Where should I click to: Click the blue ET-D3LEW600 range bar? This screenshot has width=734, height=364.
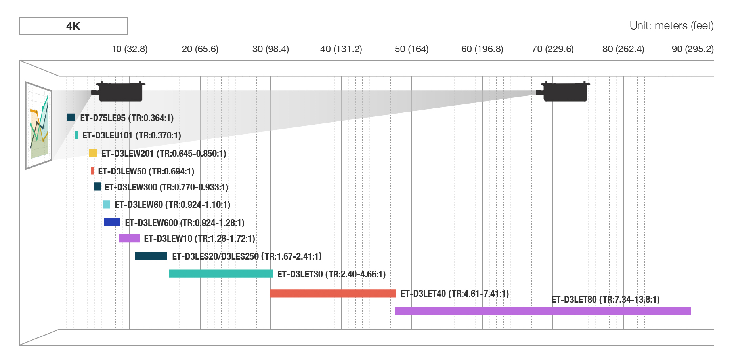tap(112, 222)
